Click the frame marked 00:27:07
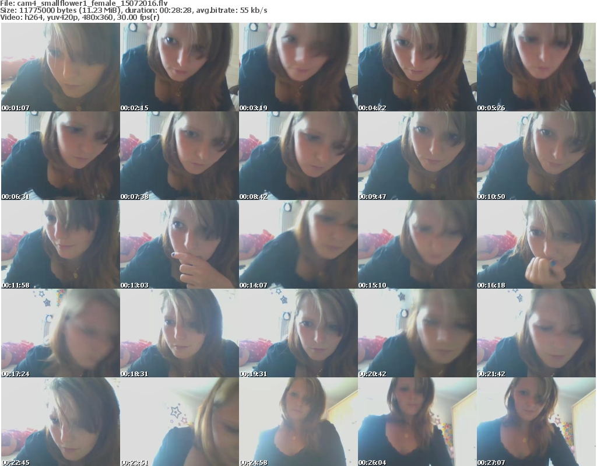This screenshot has height=466, width=597. tap(536, 422)
